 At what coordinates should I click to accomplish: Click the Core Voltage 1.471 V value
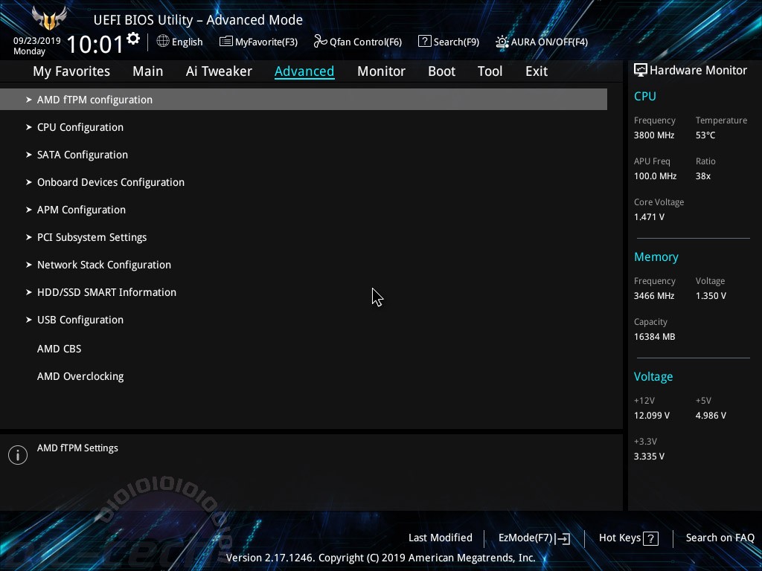point(649,217)
